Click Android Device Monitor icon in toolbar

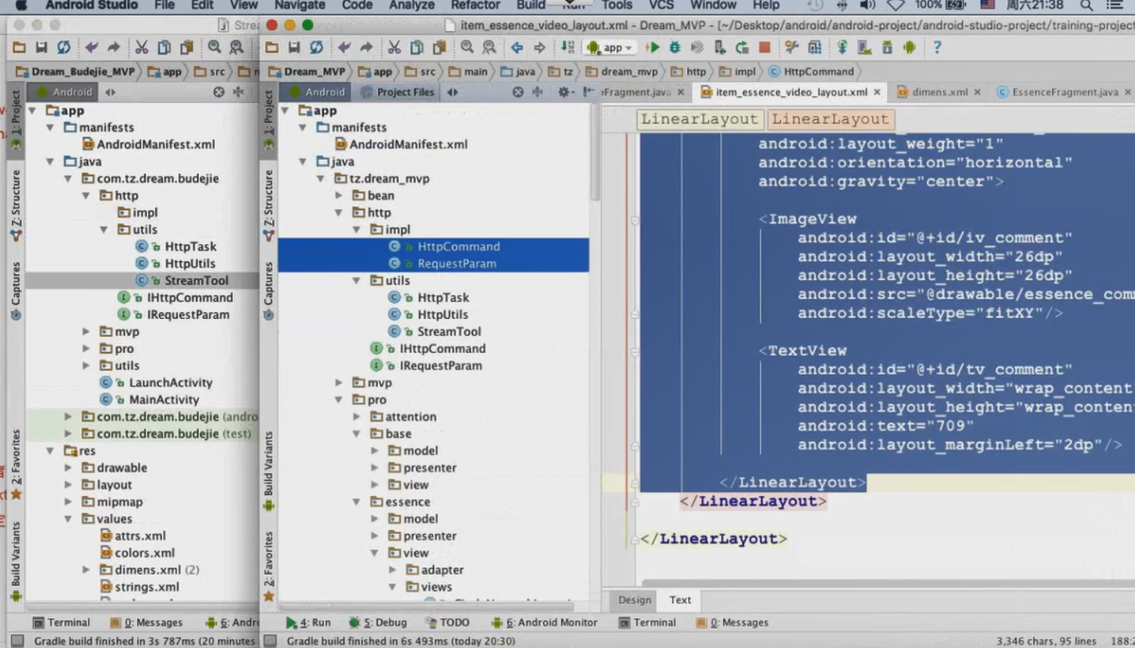point(910,47)
